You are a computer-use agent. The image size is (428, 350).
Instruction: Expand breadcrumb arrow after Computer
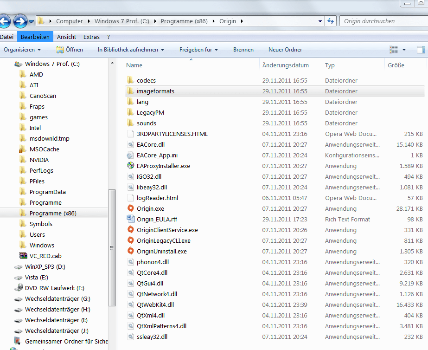point(89,21)
